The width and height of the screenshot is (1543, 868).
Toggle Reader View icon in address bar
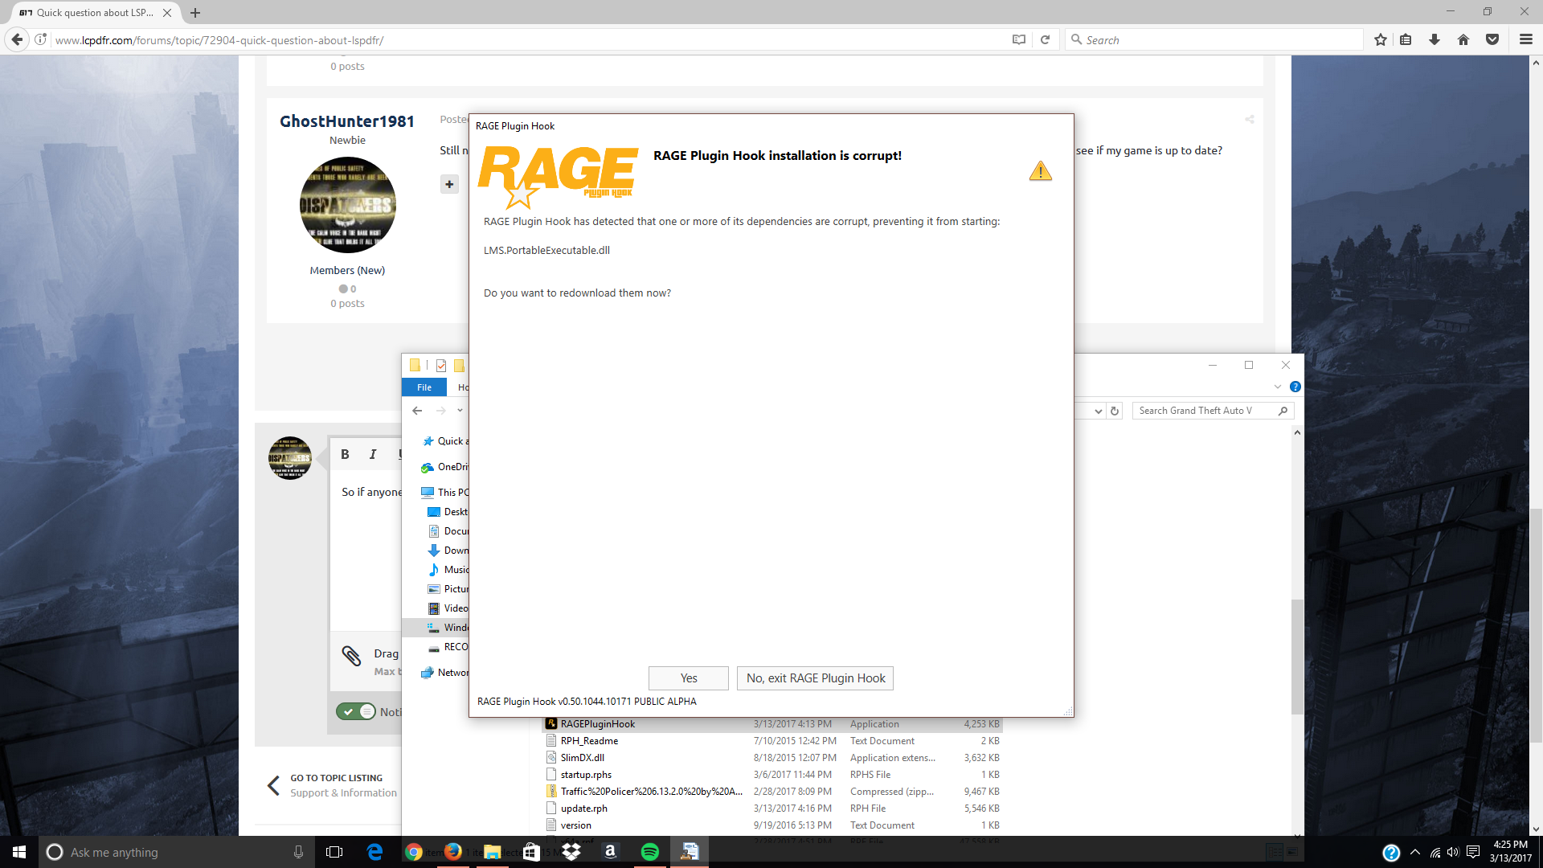click(1019, 40)
